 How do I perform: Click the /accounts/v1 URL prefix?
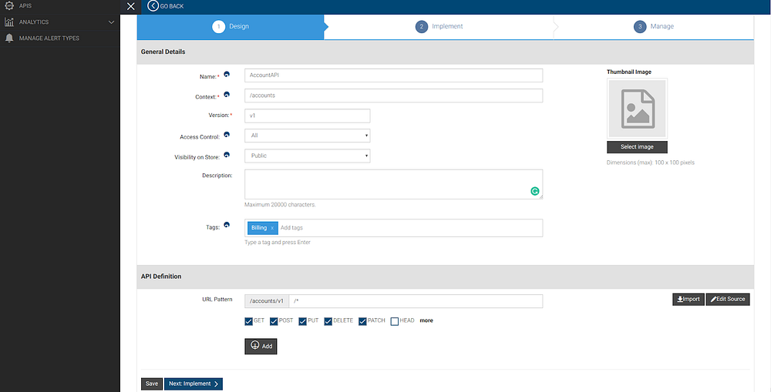(267, 301)
